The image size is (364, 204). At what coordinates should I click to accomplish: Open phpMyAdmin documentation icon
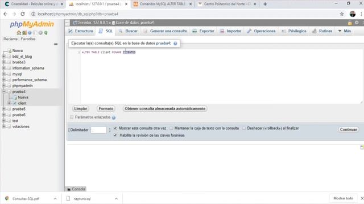[x=30, y=33]
